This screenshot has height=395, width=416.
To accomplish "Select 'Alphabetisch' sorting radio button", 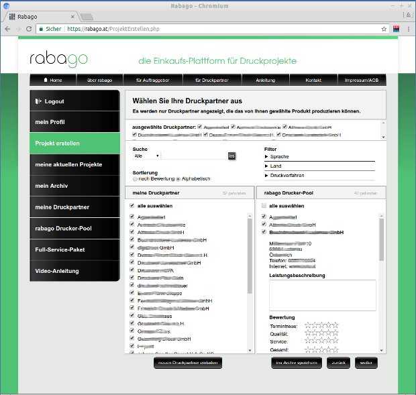I will coord(178,179).
